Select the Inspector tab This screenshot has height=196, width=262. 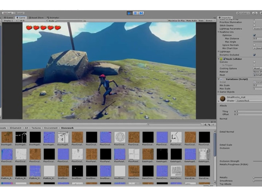click(x=225, y=17)
